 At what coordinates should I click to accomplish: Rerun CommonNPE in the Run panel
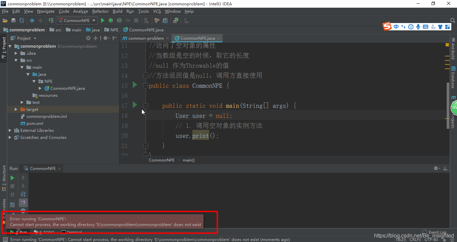[x=12, y=178]
